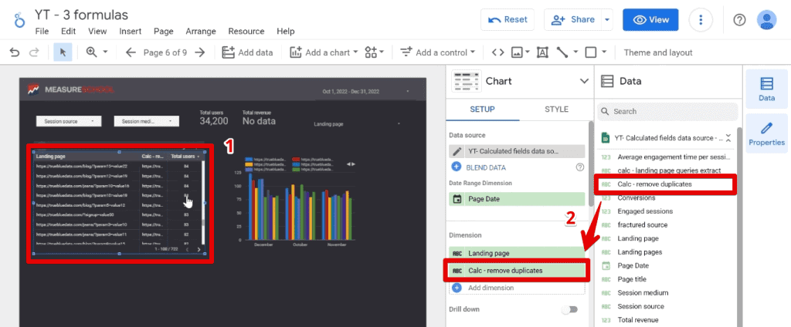Viewport: 791px width, 327px height.
Task: Go to the next page arrow
Action: pos(200,52)
